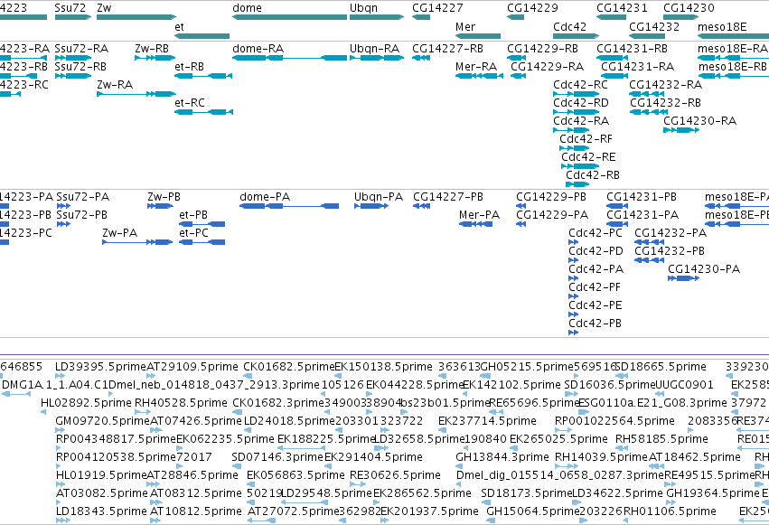Select transcript Cdc42-RF
This screenshot has width=769, height=525.
575,148
